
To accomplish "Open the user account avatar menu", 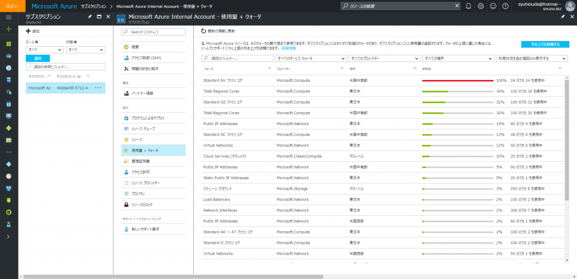I will tap(570, 6).
